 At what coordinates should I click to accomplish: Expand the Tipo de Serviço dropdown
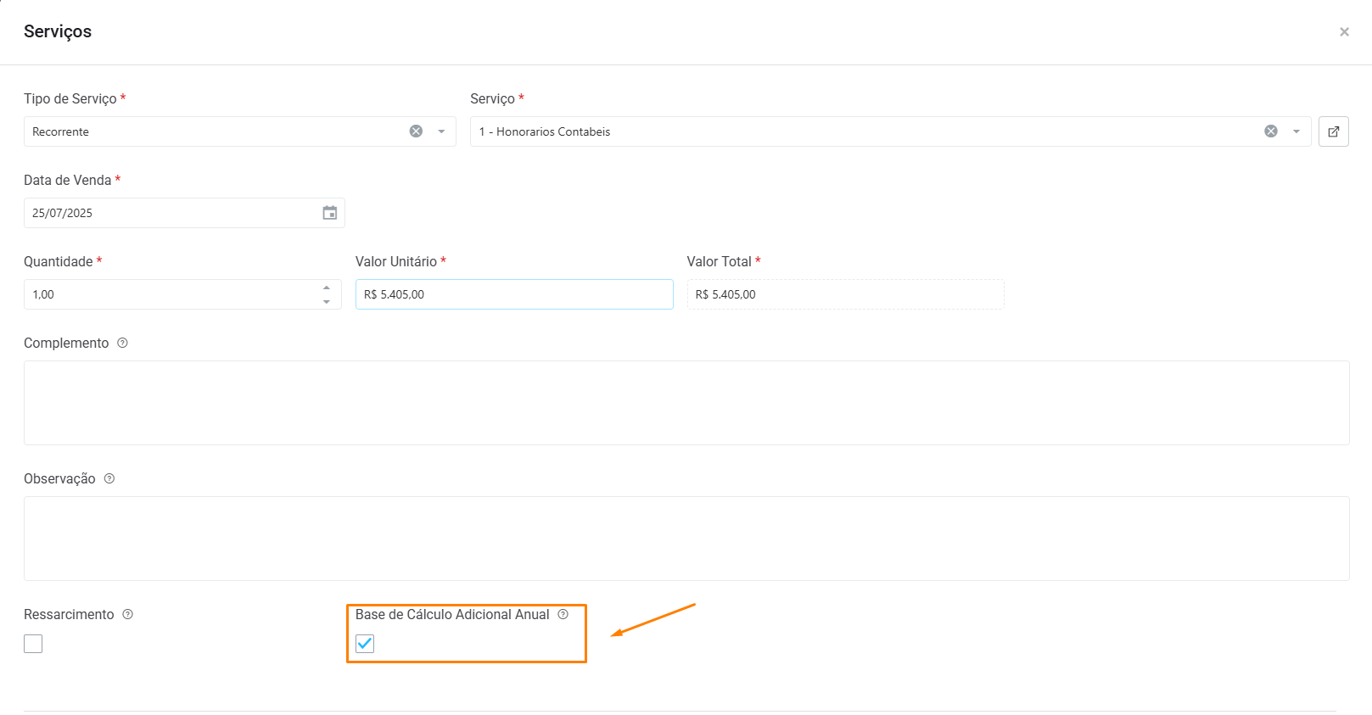441,131
